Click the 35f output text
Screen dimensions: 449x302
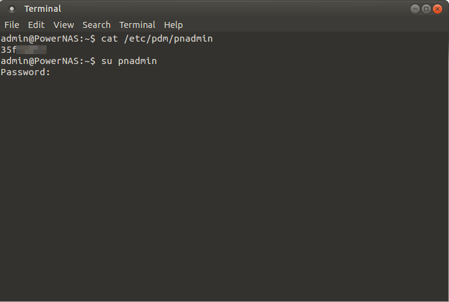[9, 50]
